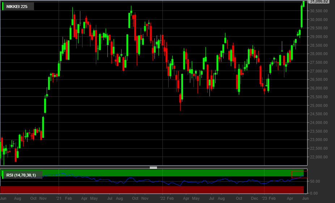Click the 30,500.00 price axis label
The width and height of the screenshot is (335, 203).
(x=319, y=11)
